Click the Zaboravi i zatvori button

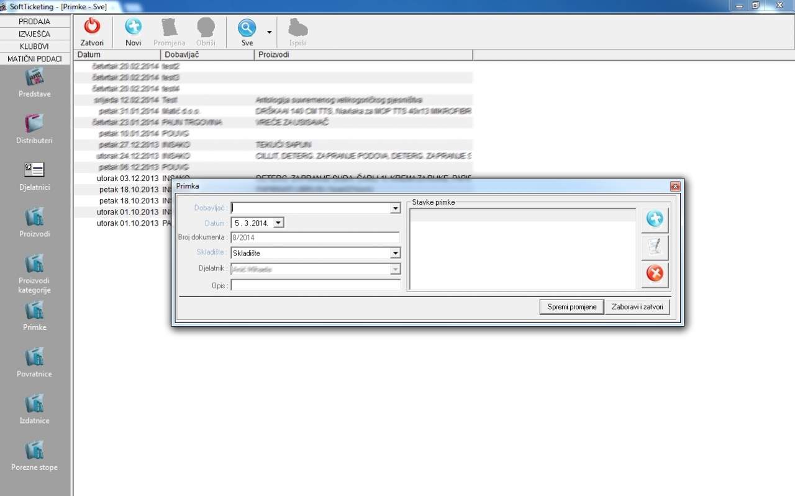click(637, 307)
